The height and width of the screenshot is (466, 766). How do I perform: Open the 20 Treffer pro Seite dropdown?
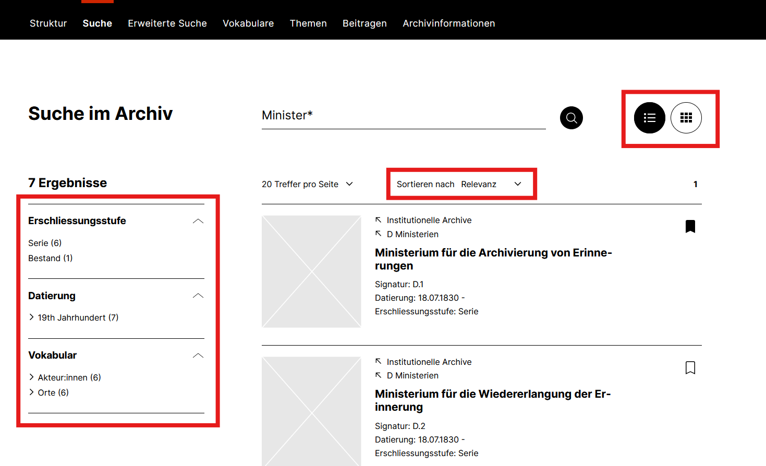(307, 184)
